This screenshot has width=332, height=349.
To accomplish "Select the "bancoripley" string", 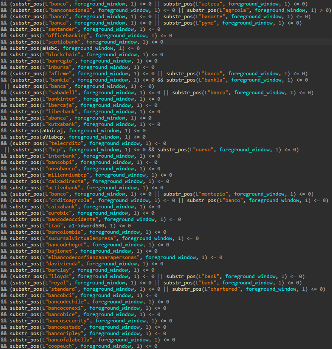I will click(x=64, y=334).
